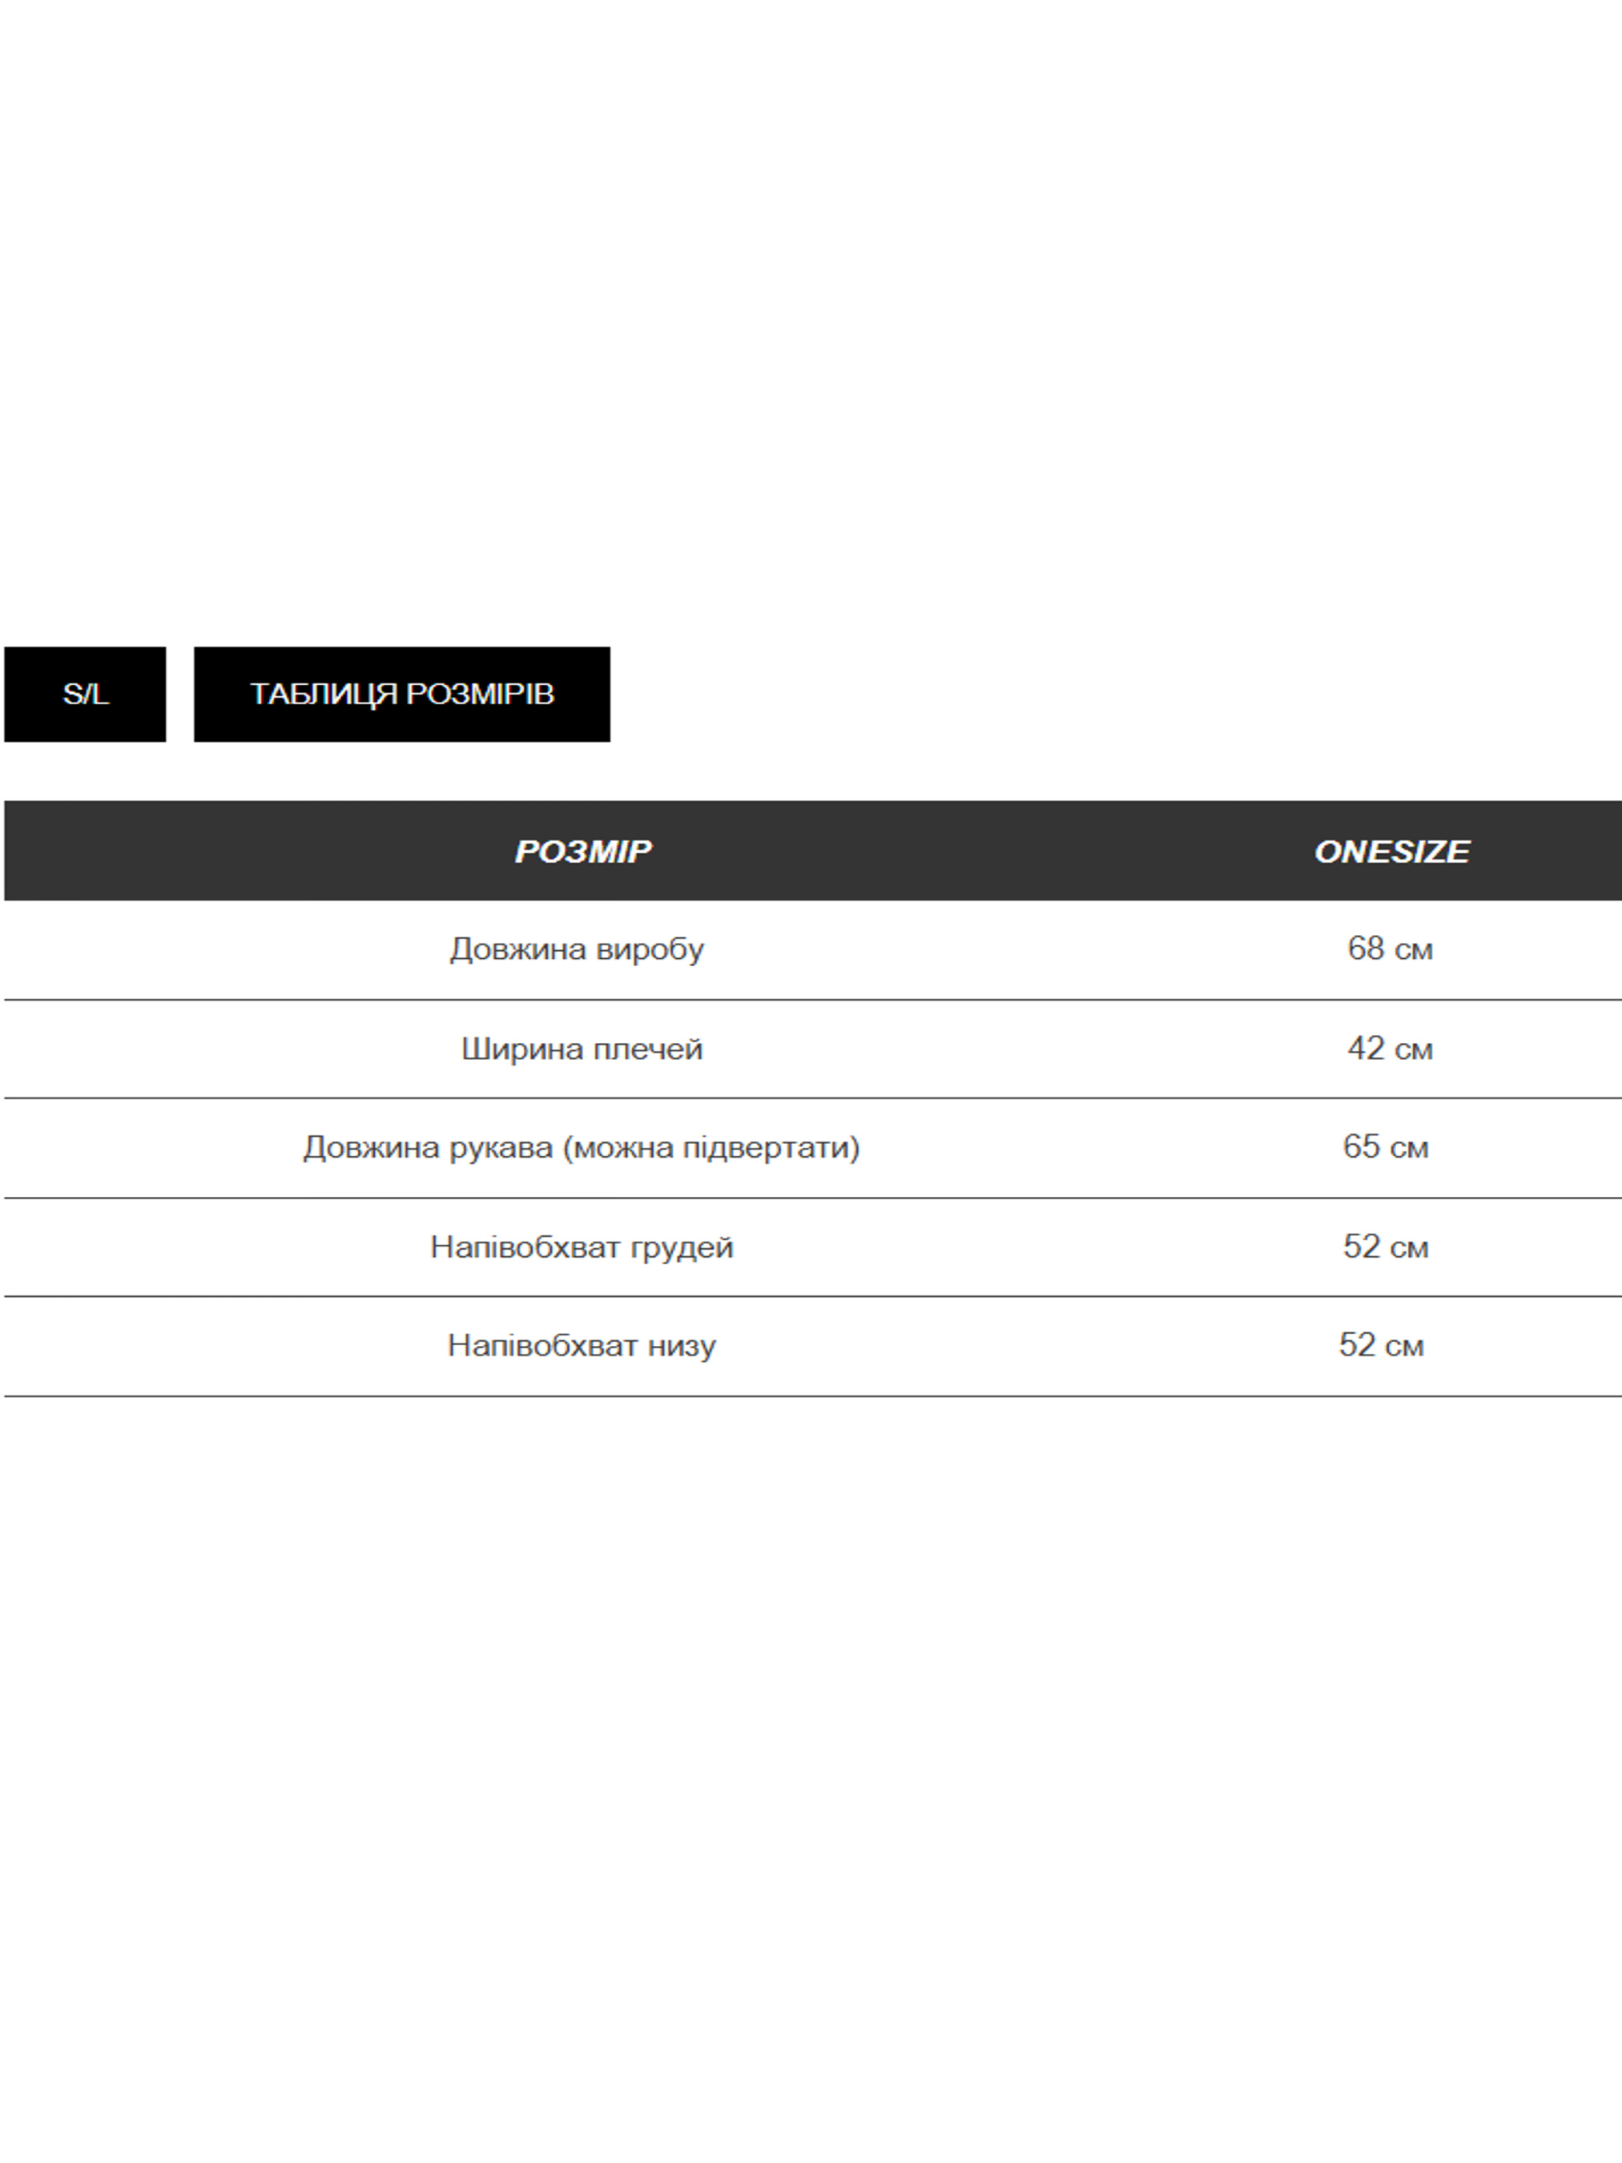Click the divider line below Ширина плечей row
The image size is (1622, 2163).
[811, 1098]
